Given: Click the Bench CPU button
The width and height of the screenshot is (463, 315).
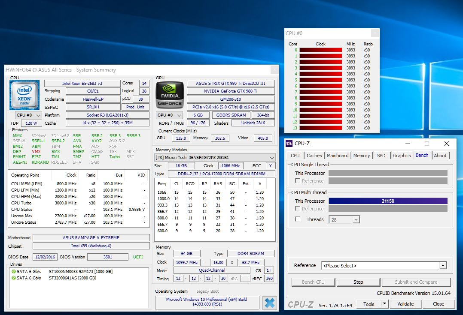Looking at the screenshot, I should 313,282.
